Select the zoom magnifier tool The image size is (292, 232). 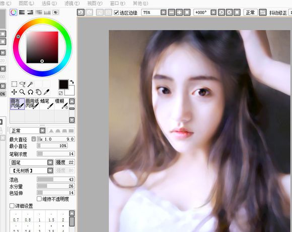click(x=22, y=92)
